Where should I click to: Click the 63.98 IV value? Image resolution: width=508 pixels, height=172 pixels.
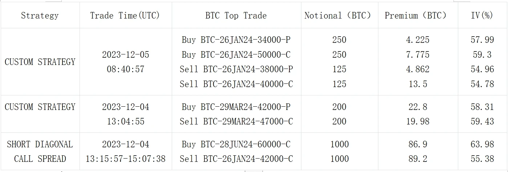[482, 144]
